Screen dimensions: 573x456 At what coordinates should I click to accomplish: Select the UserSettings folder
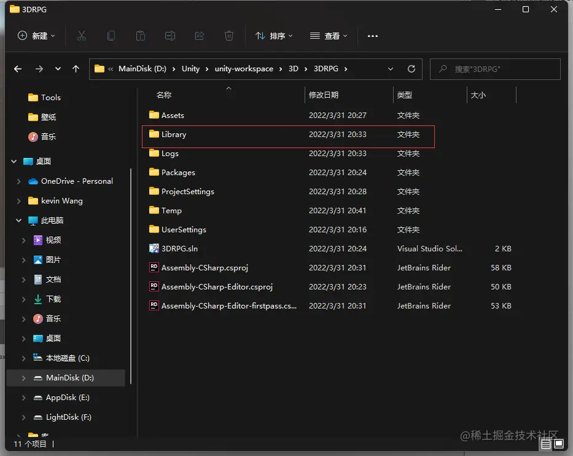(184, 230)
